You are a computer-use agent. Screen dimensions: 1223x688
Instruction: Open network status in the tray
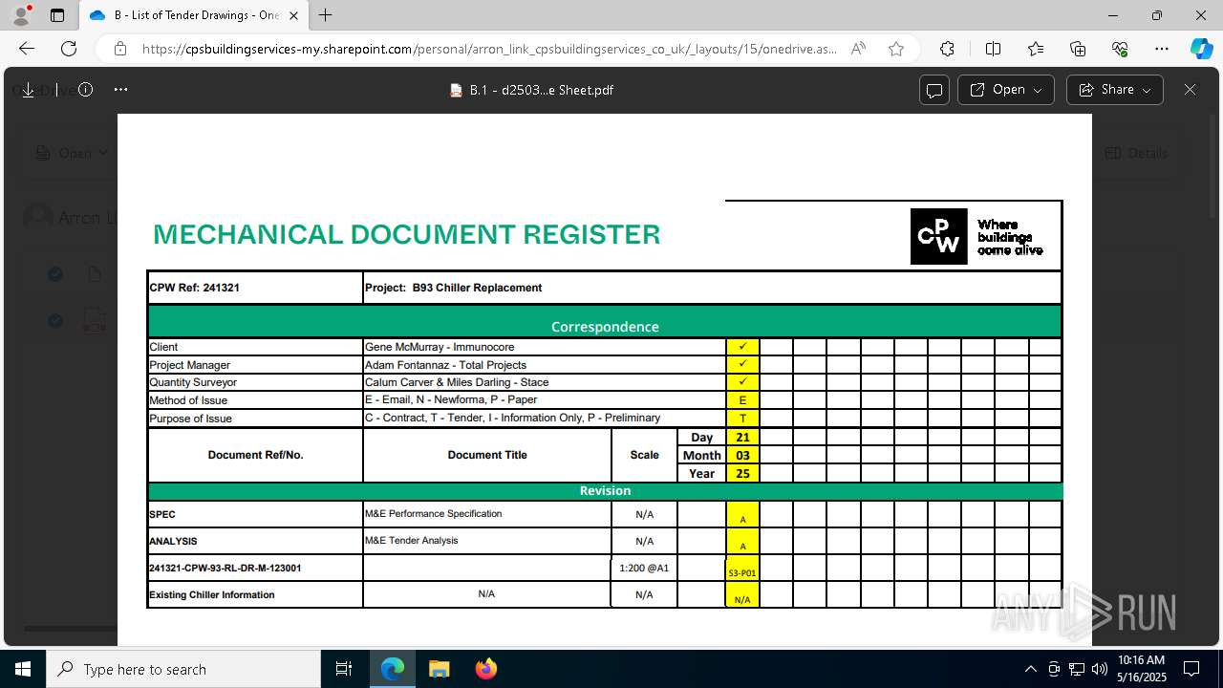[x=1077, y=669]
